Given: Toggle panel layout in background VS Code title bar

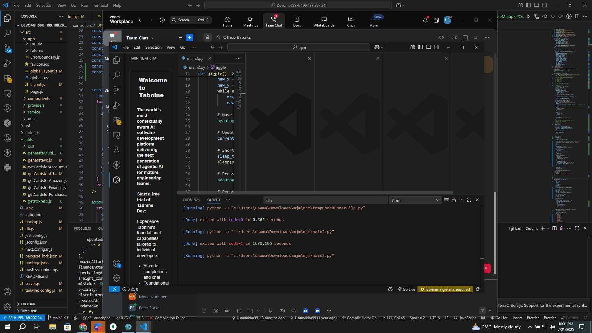Looking at the screenshot, I should pyautogui.click(x=536, y=5).
